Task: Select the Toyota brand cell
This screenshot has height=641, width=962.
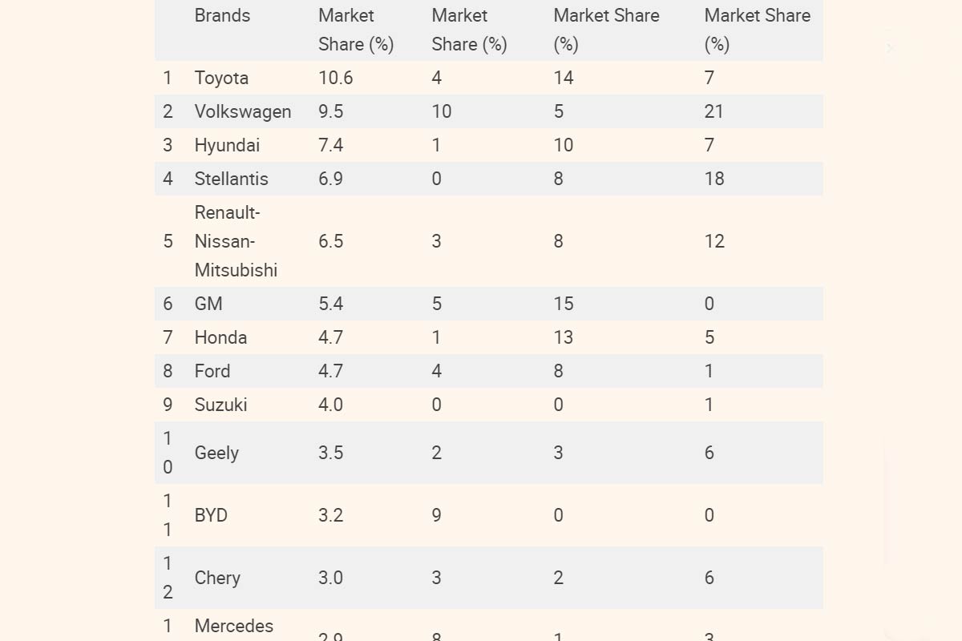Action: pyautogui.click(x=221, y=79)
